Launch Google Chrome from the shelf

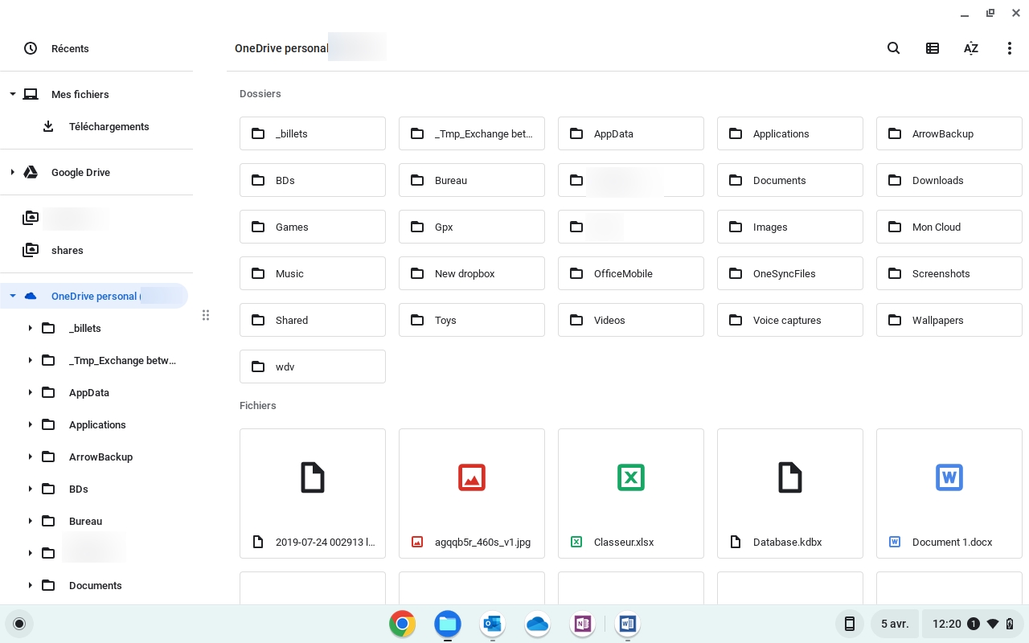pos(402,624)
